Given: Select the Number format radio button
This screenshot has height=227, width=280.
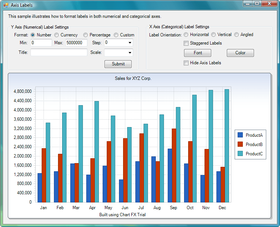Looking at the screenshot, I should point(33,35).
